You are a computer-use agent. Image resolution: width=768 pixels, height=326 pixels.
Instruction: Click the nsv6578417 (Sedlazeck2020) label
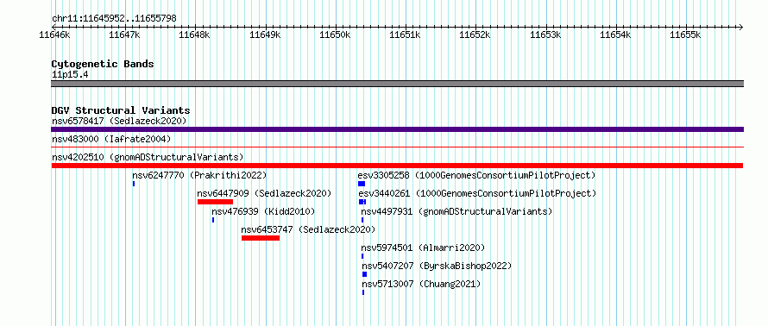pyautogui.click(x=119, y=121)
